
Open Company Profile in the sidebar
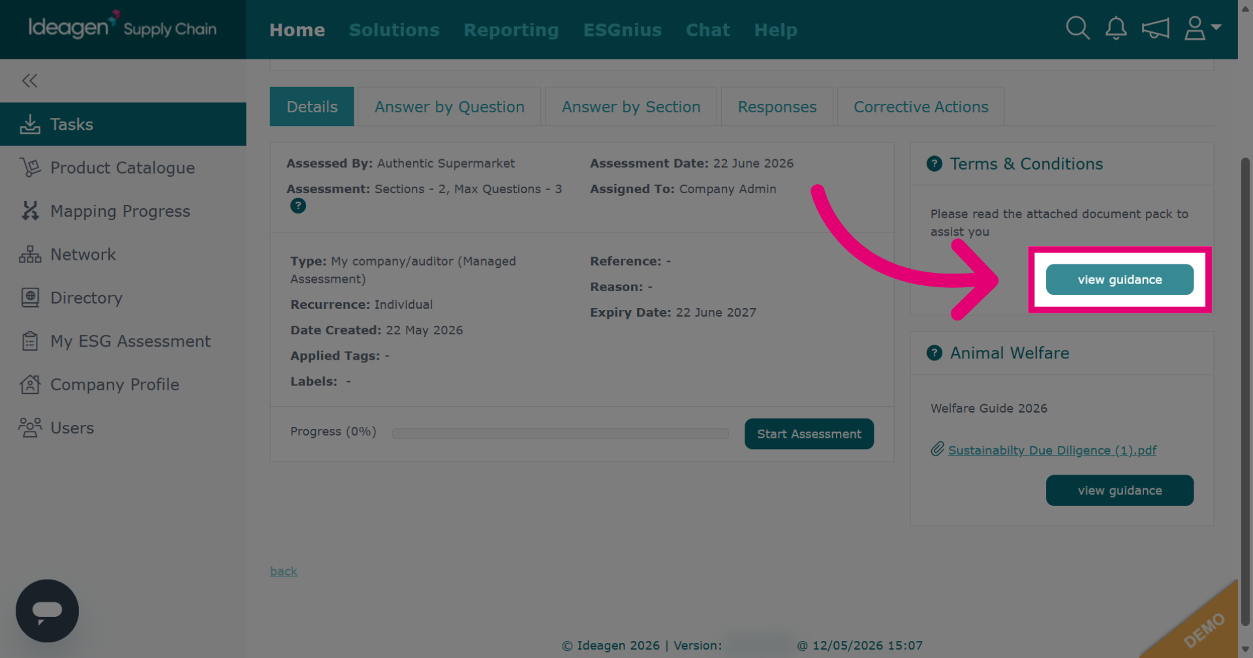123,384
